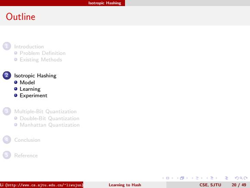Click the slide navigation rectangle icon
The width and height of the screenshot is (250, 188).
click(x=168, y=178)
